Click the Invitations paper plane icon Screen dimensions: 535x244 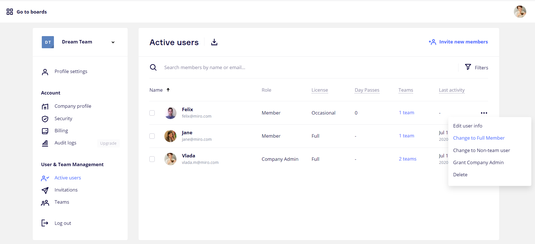45,190
